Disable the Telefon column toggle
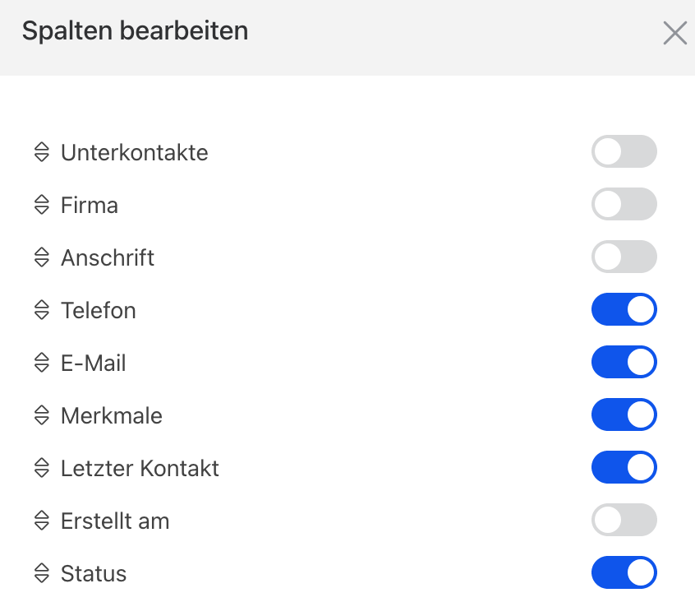The height and width of the screenshot is (602, 695). 624,310
